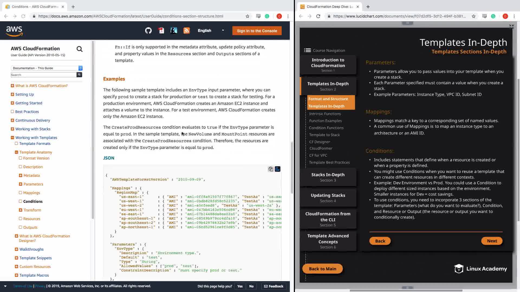Toggle the Mappings tree node box

(x=20, y=193)
